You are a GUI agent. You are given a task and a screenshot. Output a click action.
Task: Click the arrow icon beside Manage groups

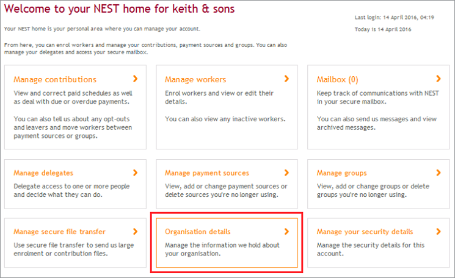(x=439, y=173)
